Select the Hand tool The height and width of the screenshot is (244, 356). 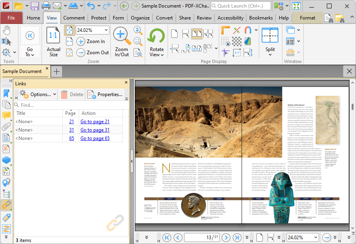pos(7,30)
